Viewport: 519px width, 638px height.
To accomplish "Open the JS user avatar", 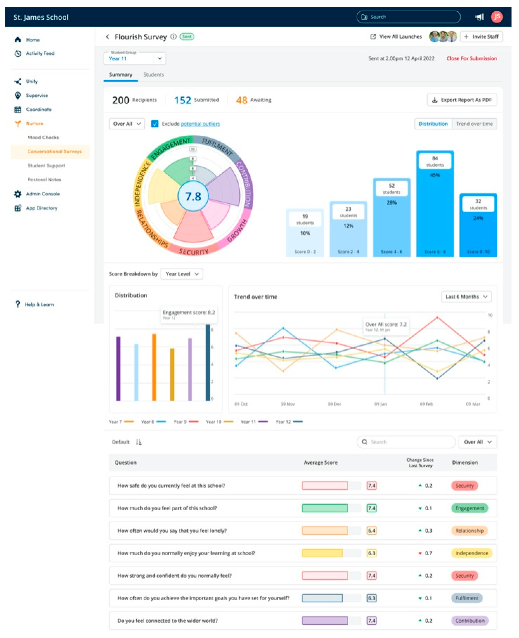I will (x=497, y=17).
